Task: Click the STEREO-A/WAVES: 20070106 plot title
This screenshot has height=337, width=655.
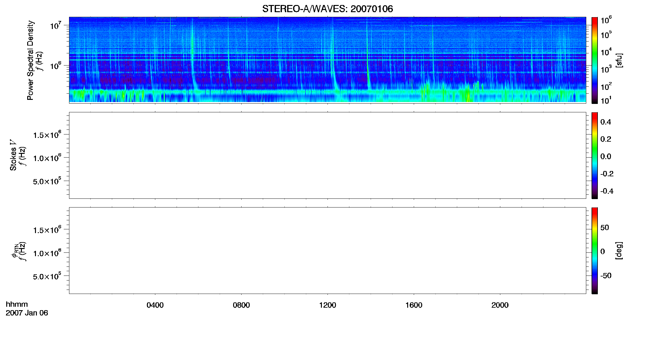Action: [x=327, y=9]
